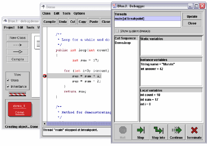
Task: Click the Update button in Debugger
Action: 192,17
